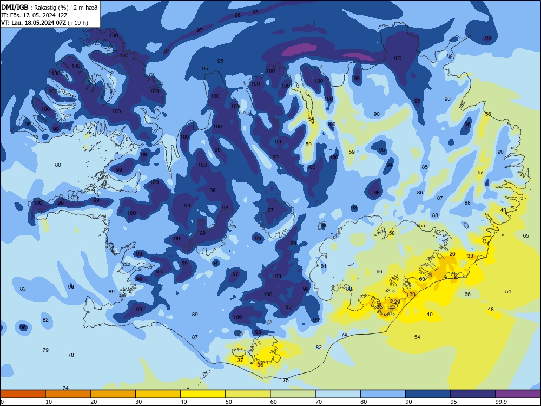The height and width of the screenshot is (406, 541).
Task: Click the humidity value 63 on the map
Action: click(x=422, y=279)
